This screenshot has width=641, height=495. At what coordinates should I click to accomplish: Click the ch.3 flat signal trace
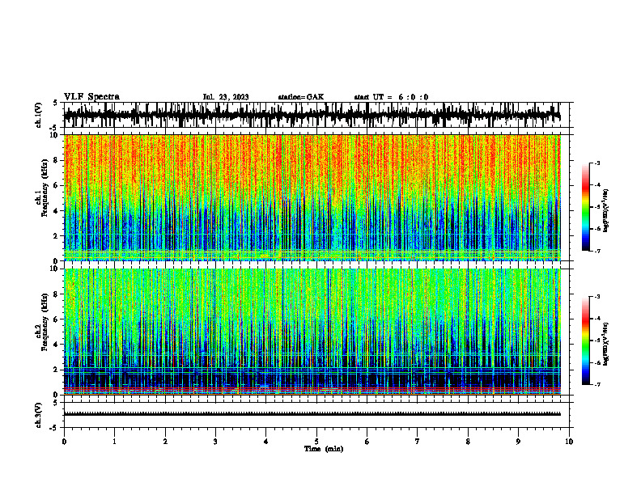pos(312,414)
